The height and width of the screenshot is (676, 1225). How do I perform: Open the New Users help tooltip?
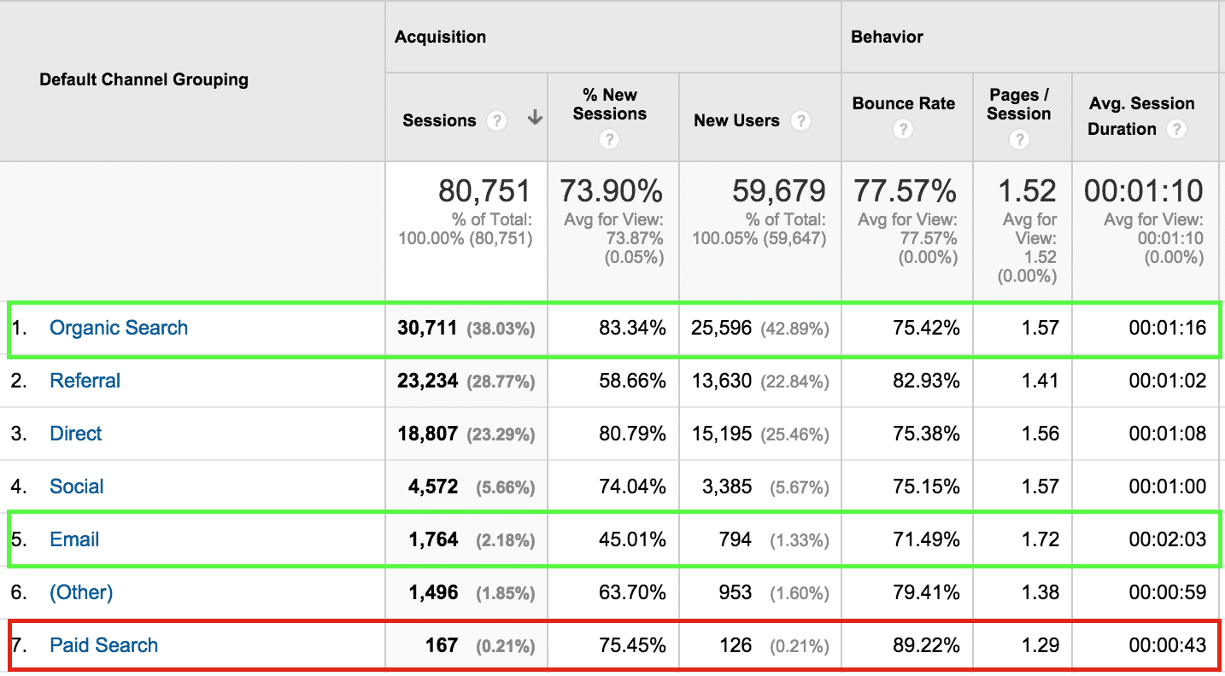[x=800, y=121]
